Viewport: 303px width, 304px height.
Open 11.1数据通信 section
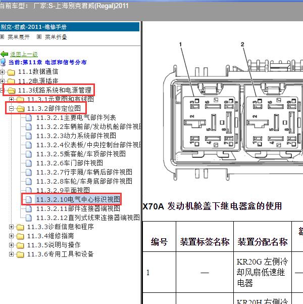(x=38, y=71)
